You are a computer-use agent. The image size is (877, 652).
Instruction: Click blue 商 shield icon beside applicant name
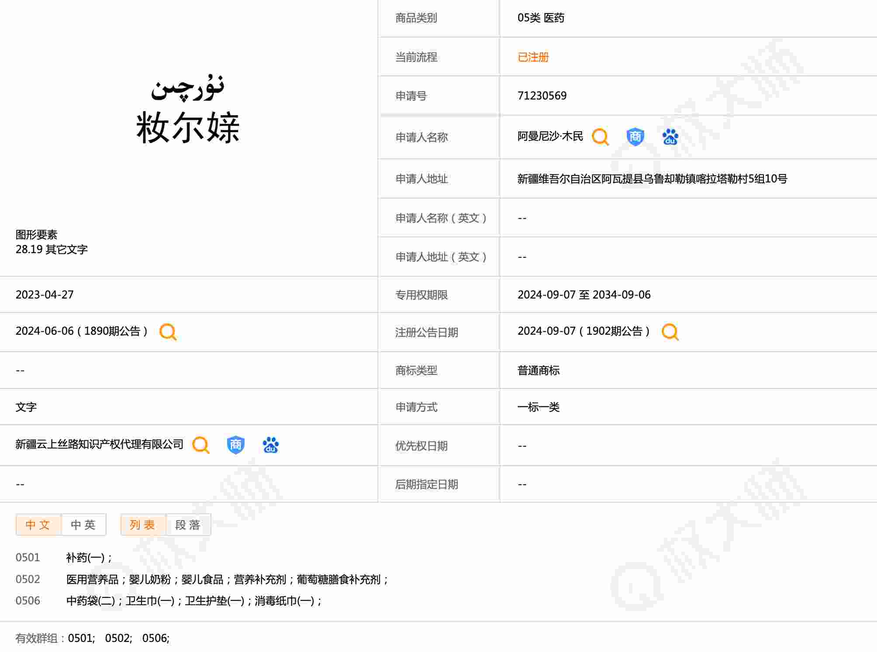point(635,137)
